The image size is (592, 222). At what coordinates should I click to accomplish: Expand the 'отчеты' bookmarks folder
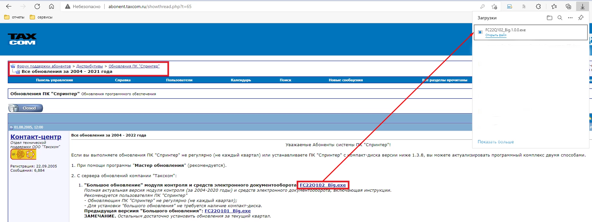(15, 17)
